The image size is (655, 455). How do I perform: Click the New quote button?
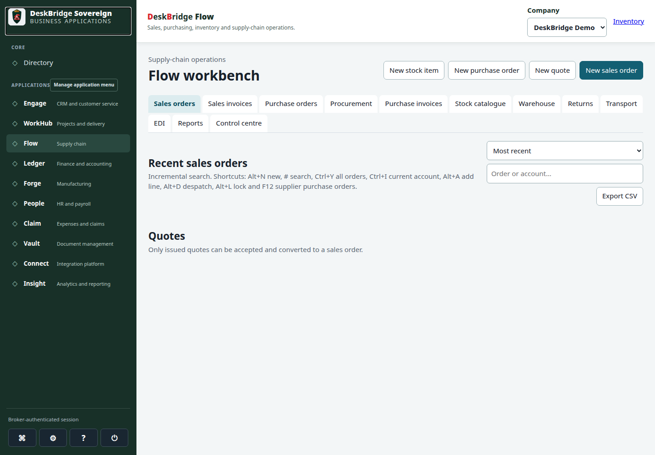tap(553, 71)
